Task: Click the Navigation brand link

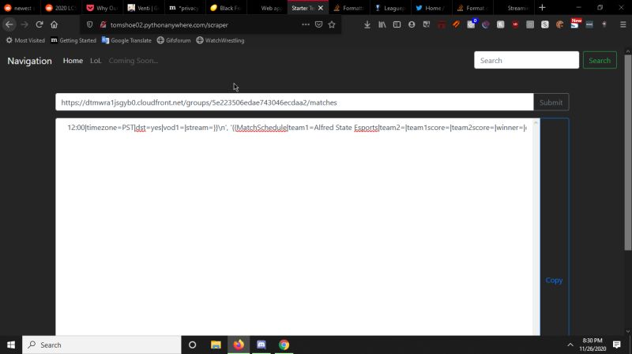Action: [x=29, y=61]
